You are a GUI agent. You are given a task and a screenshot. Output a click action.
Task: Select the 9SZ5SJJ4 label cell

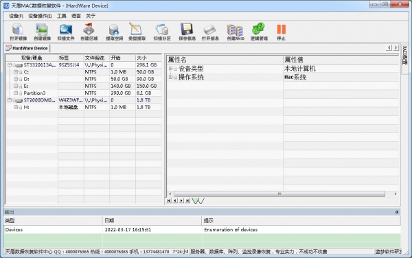[69, 64]
